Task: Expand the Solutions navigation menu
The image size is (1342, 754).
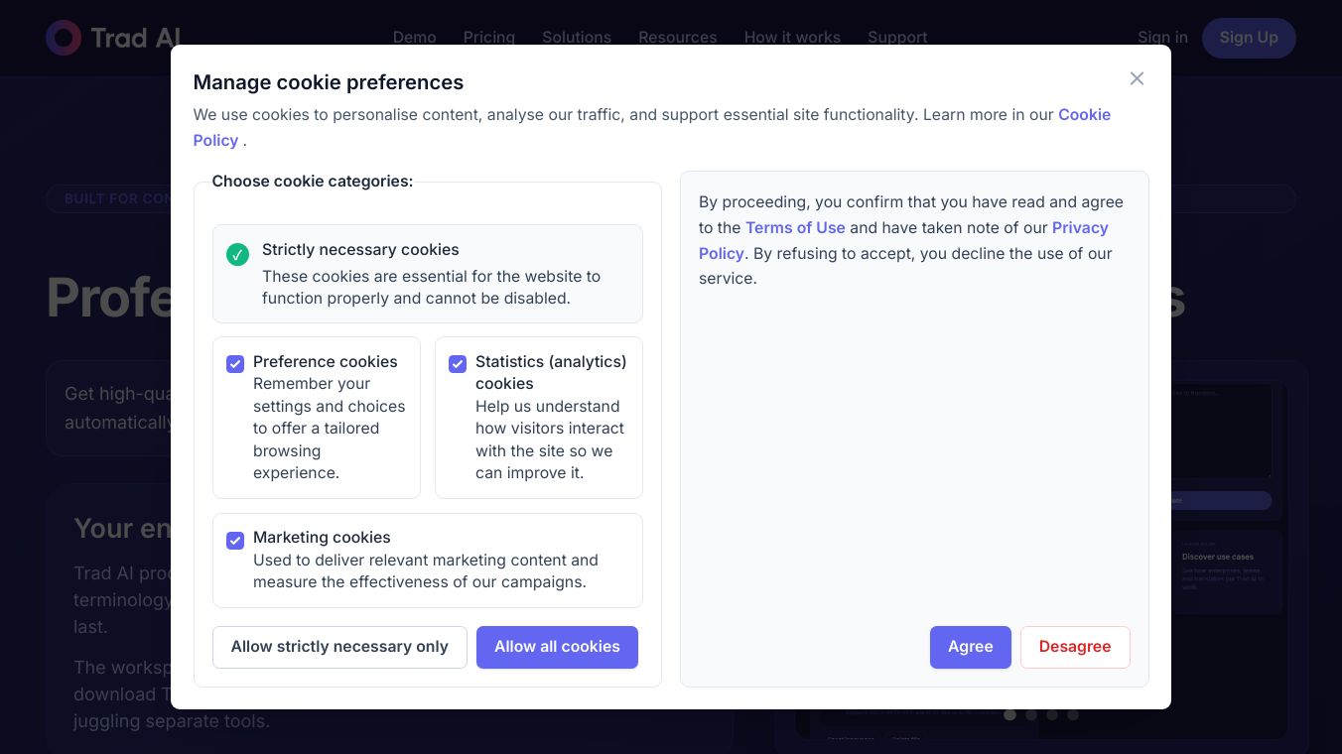Action: pyautogui.click(x=576, y=38)
